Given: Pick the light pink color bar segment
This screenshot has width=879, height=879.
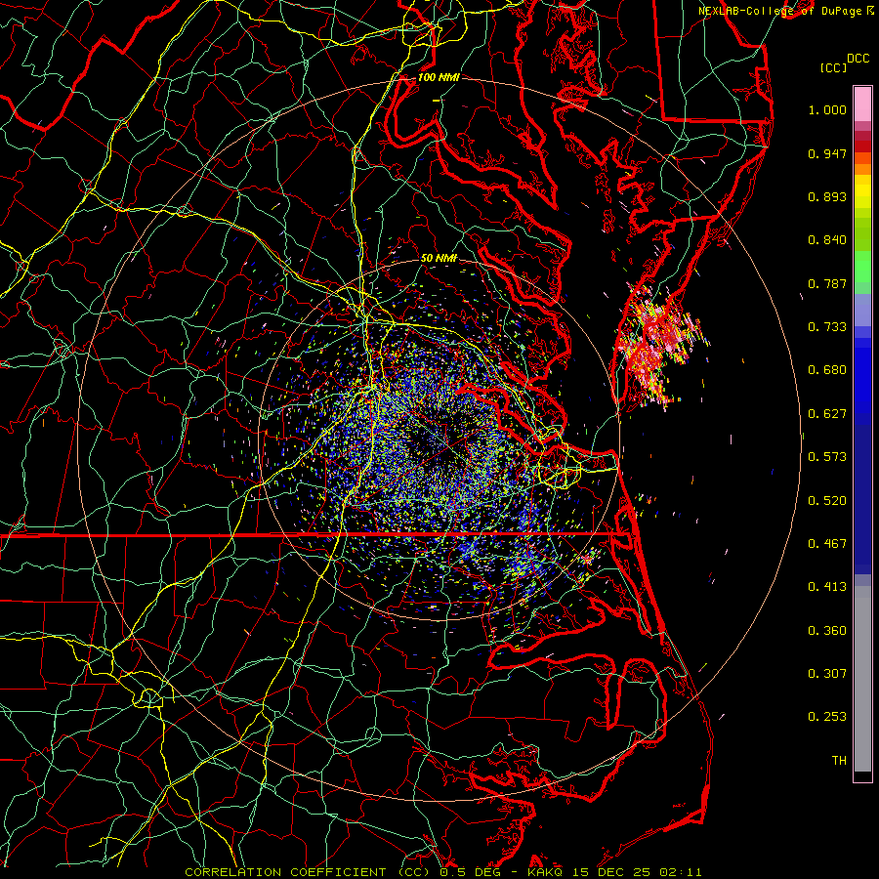Looking at the screenshot, I should (862, 104).
